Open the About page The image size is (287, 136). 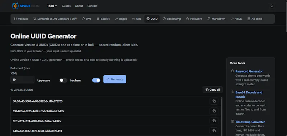[79, 6]
